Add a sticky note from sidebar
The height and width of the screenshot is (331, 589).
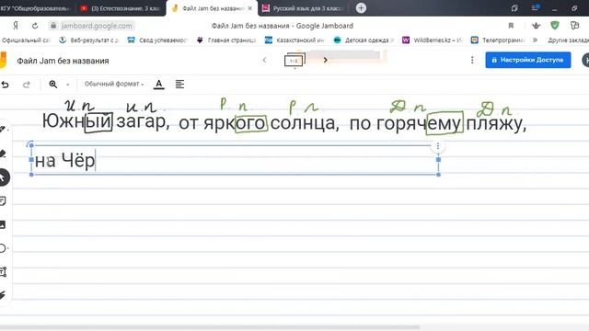tap(3, 200)
